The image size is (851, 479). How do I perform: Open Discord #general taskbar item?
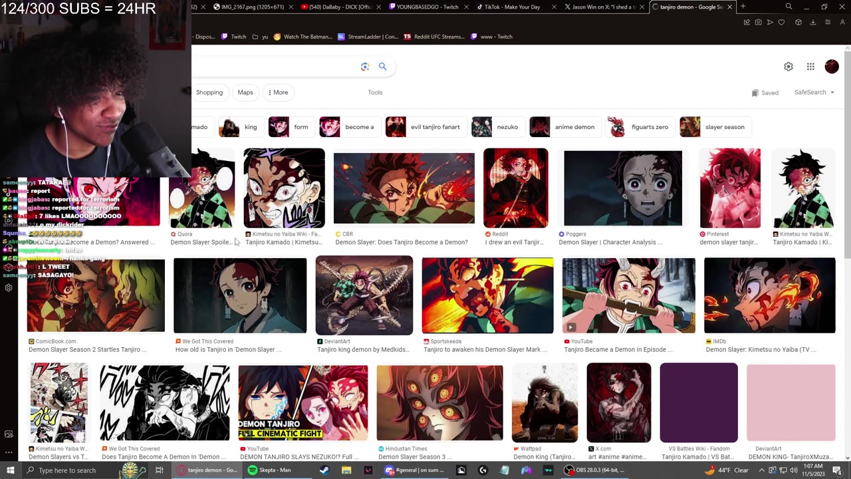pos(416,470)
